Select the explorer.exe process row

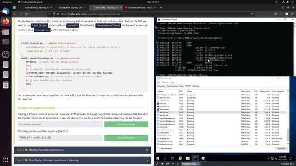222,101
